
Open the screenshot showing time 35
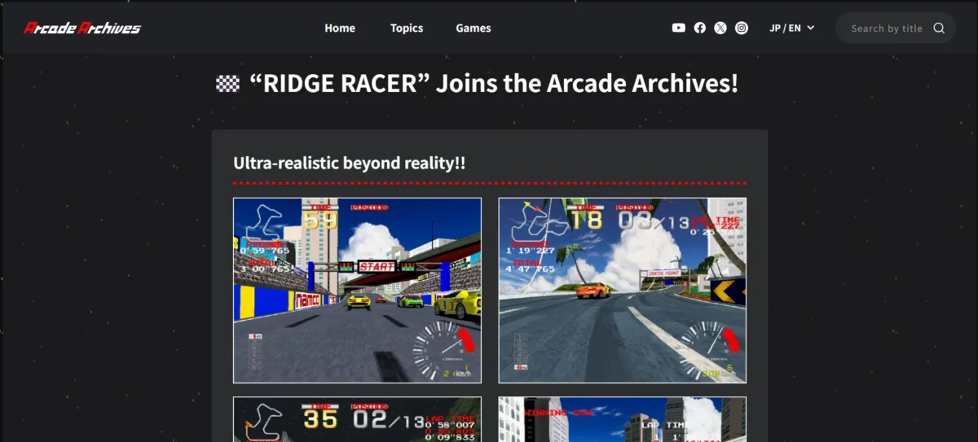coord(357,419)
